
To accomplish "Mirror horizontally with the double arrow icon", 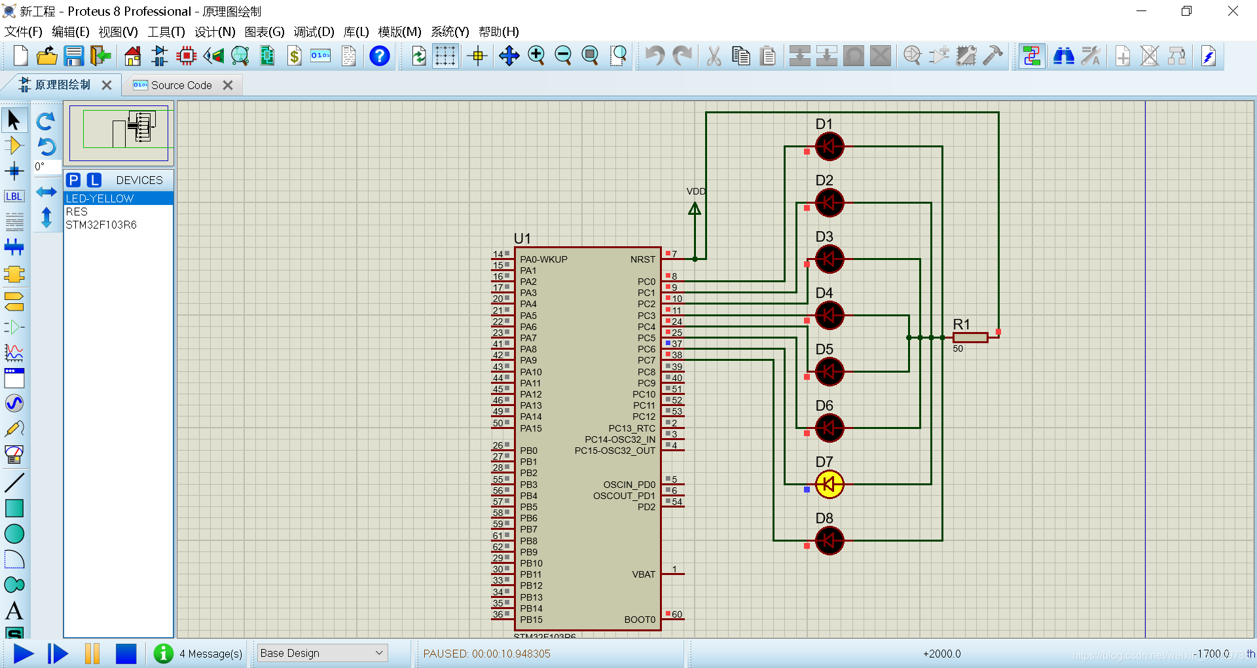I will coord(46,191).
